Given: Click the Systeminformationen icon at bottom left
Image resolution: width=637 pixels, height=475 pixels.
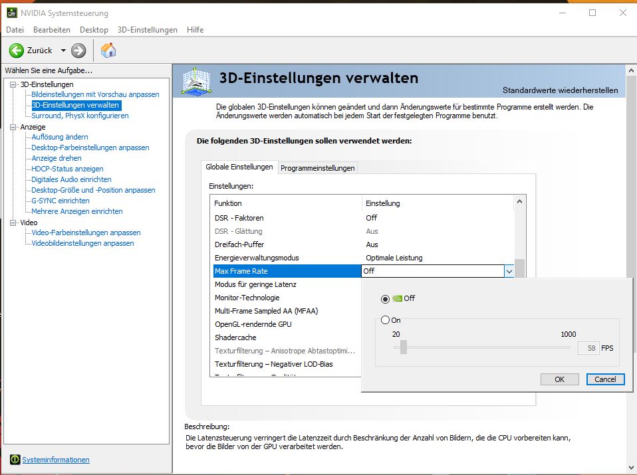Looking at the screenshot, I should 15,460.
